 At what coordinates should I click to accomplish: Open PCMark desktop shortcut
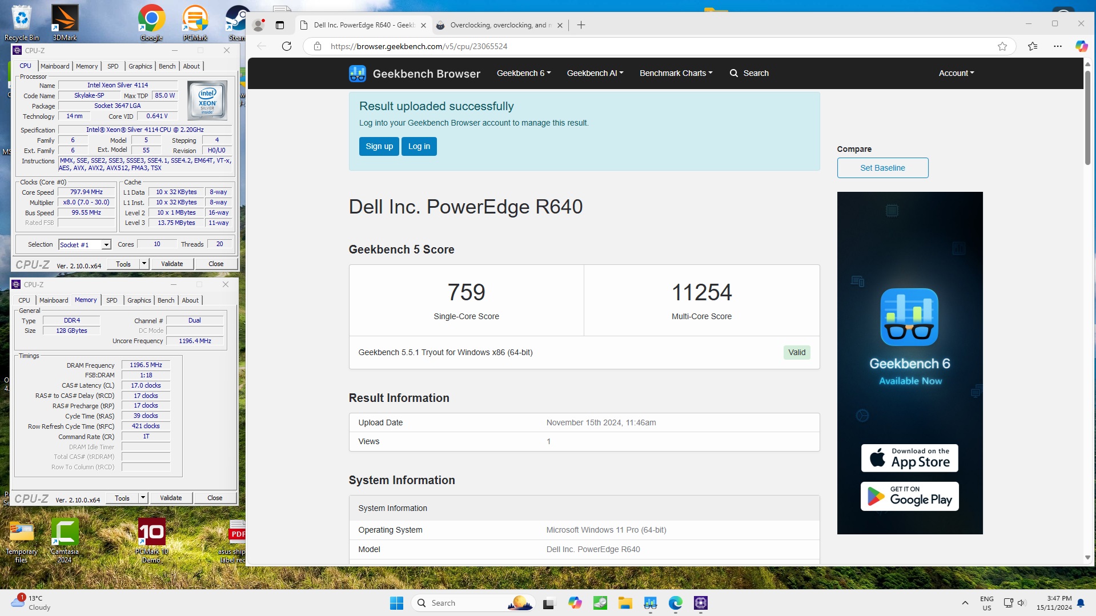point(195,23)
